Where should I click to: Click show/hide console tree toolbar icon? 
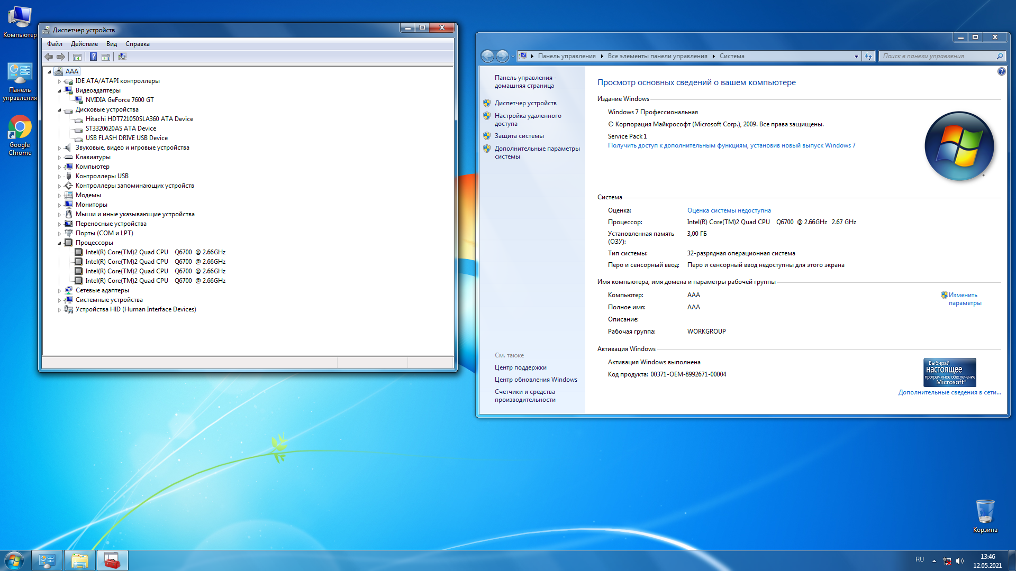pos(77,57)
